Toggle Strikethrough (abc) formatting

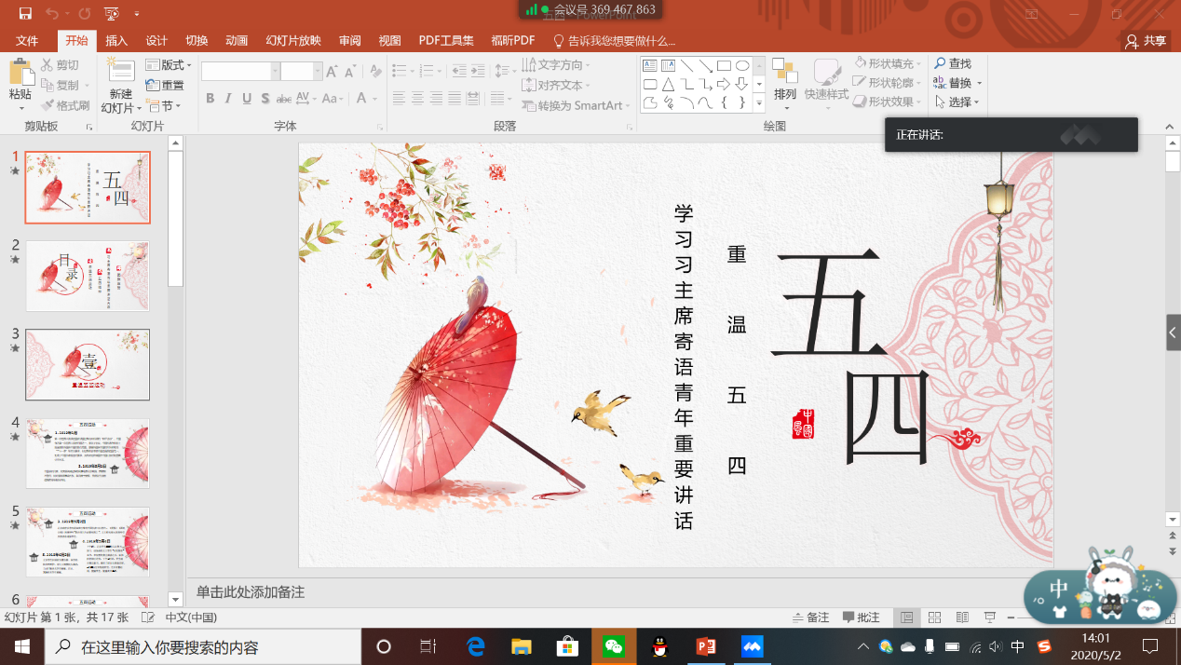pos(285,99)
